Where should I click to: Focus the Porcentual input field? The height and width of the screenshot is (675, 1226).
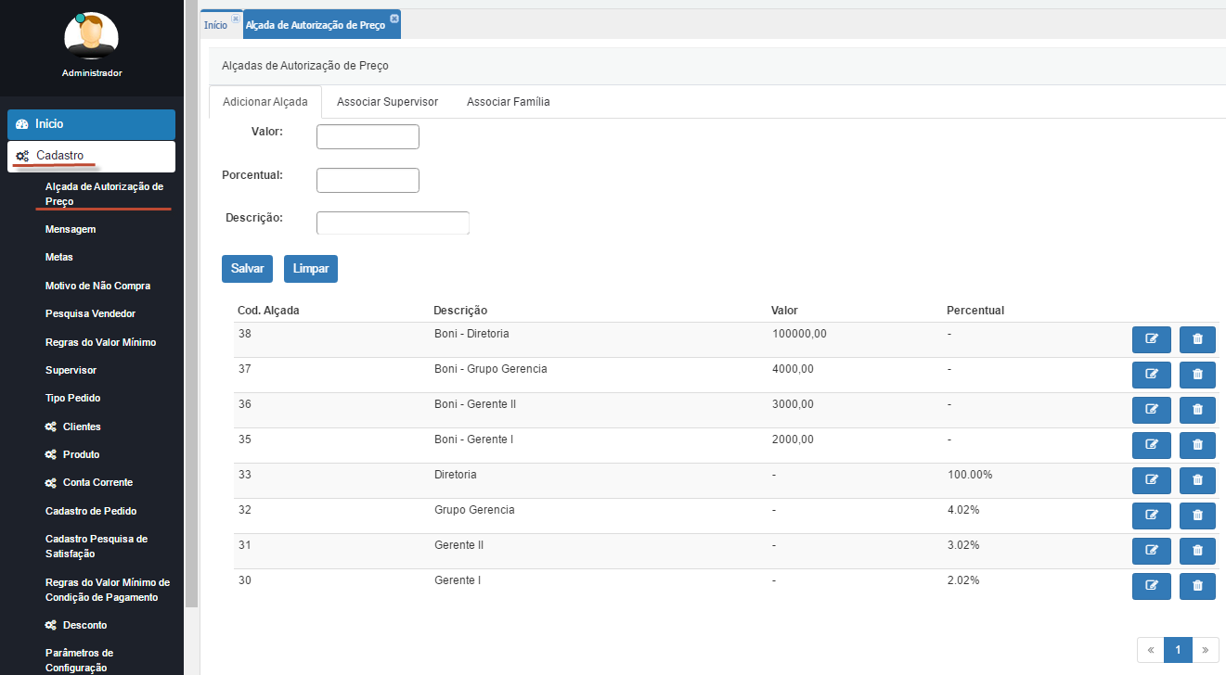(x=368, y=180)
